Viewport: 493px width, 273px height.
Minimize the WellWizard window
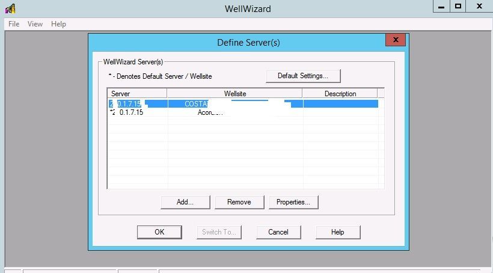441,6
